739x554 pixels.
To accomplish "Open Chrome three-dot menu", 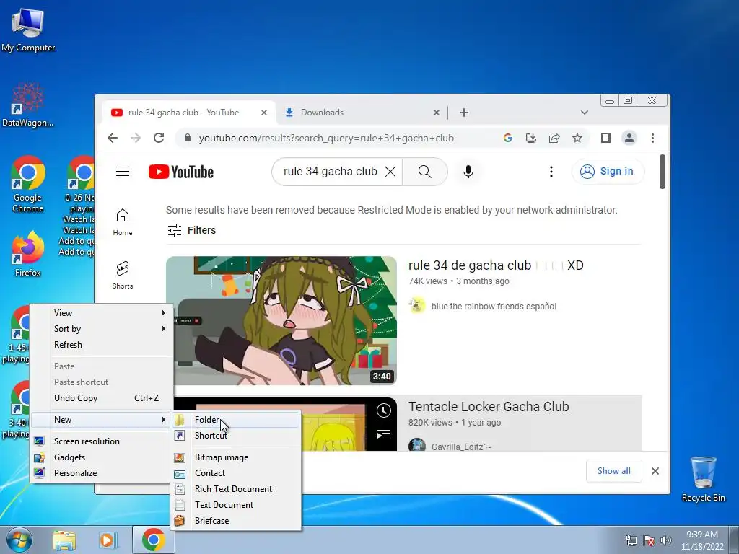I will [x=652, y=138].
